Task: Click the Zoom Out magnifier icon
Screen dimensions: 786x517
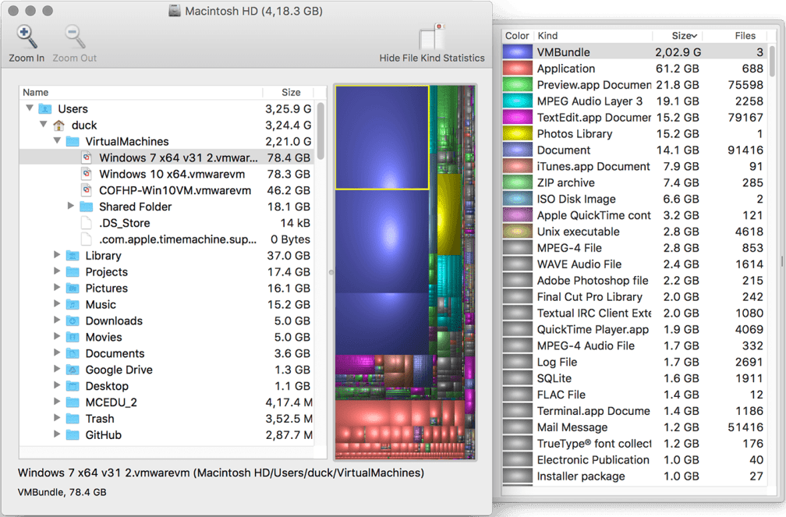Action: (75, 37)
